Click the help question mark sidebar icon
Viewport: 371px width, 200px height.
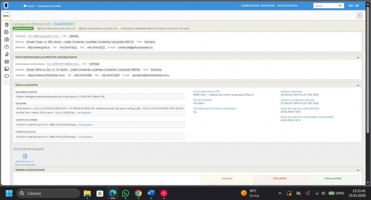tap(7, 47)
